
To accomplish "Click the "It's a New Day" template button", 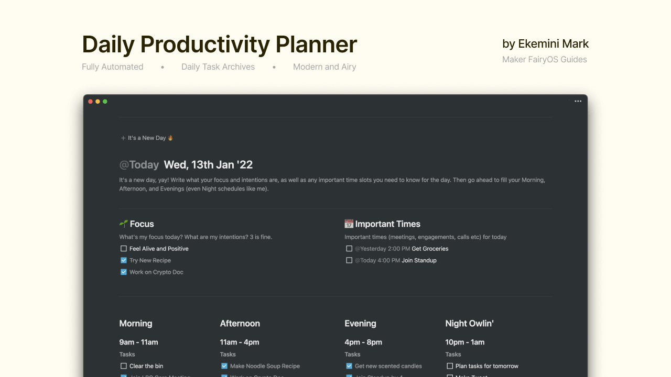I will click(x=147, y=138).
